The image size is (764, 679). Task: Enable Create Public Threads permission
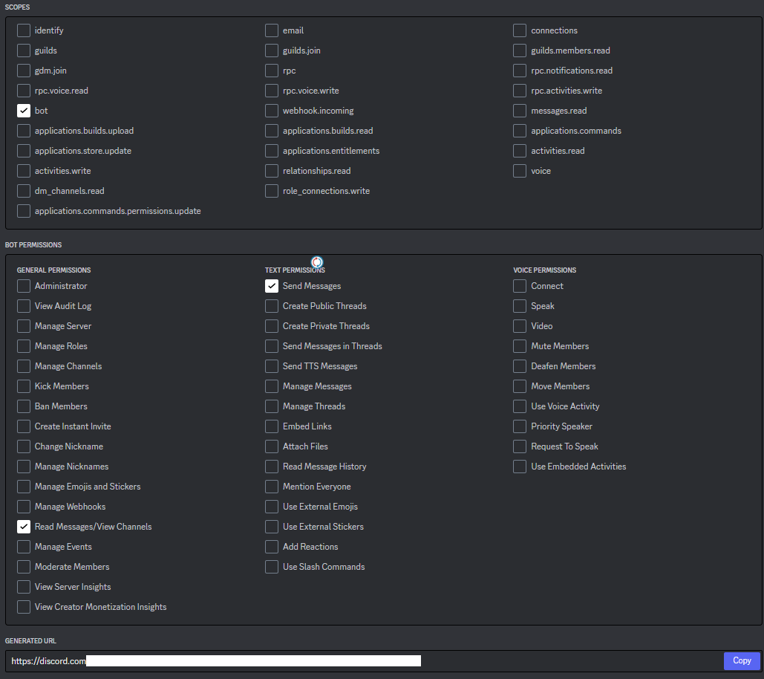tap(272, 305)
